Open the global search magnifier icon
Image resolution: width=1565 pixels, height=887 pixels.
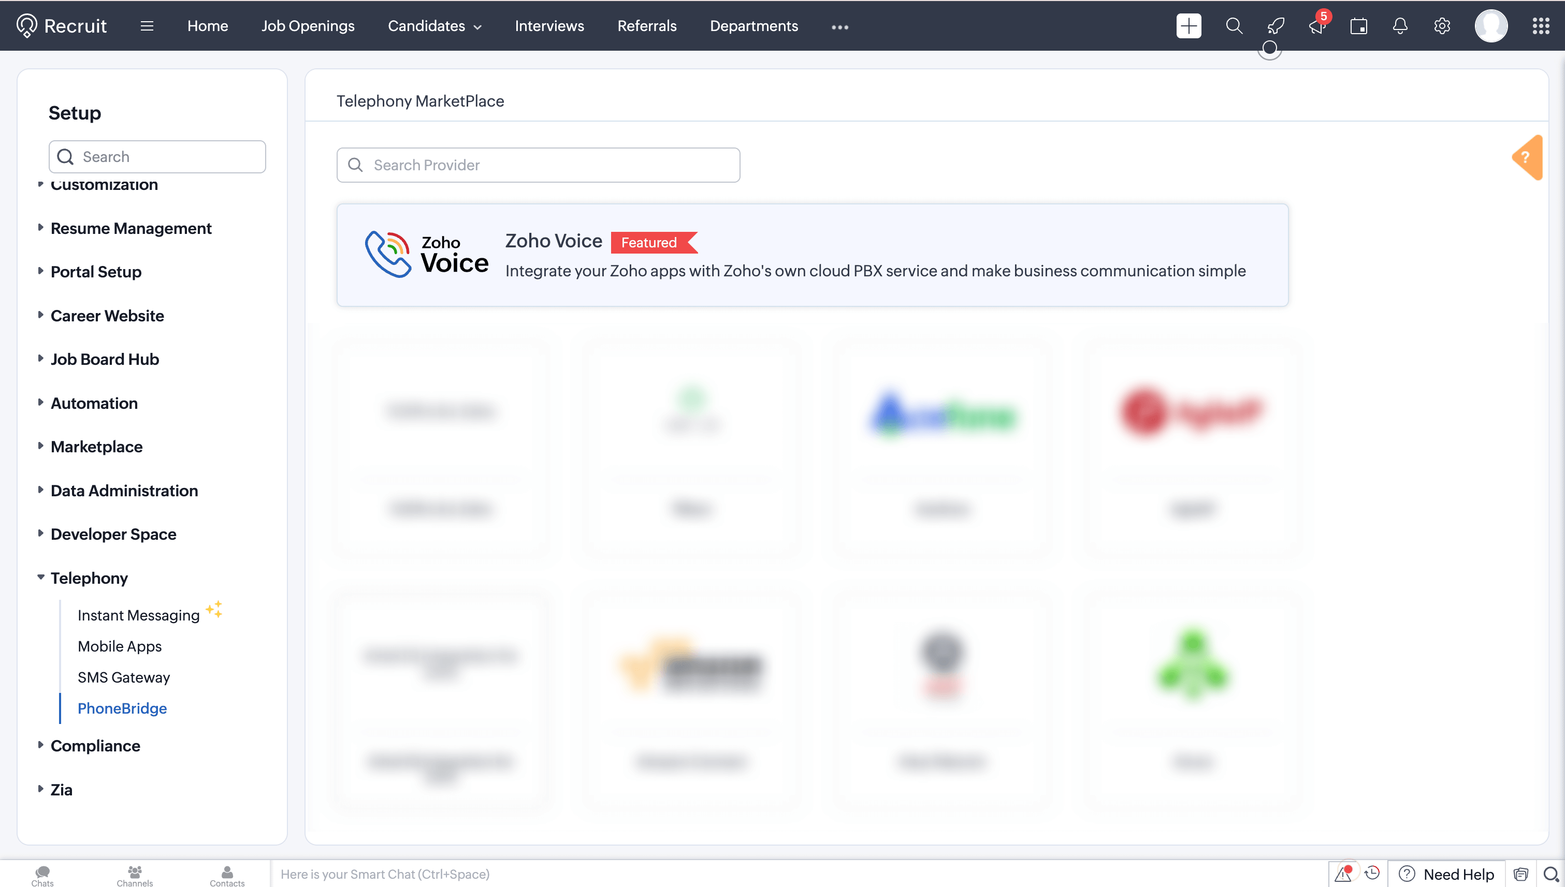(x=1234, y=25)
